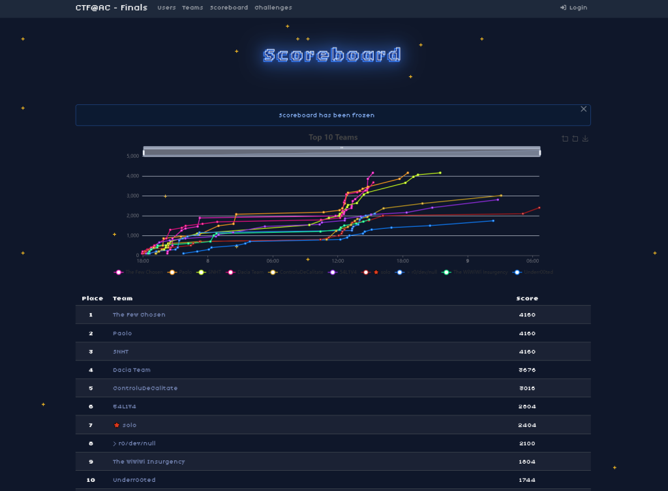Image resolution: width=668 pixels, height=491 pixels.
Task: Download the chart as an image
Action: click(585, 138)
